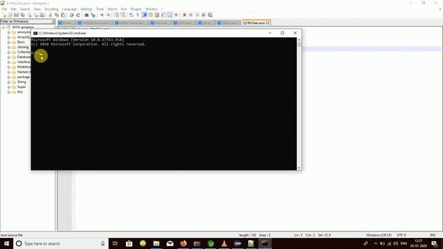Click the Replace toolbar icon
This screenshot has height=249, width=443.
coord(93,15)
